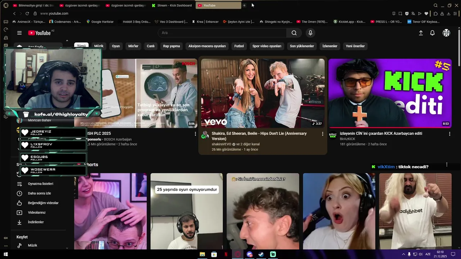Open the pinboard pin icon in address bar
This screenshot has height=259, width=461.
[x=394, y=14]
